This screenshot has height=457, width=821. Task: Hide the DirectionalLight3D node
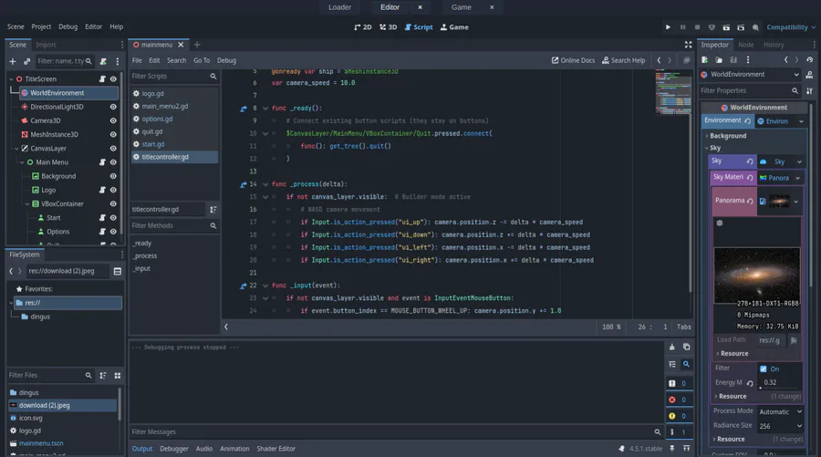[113, 107]
